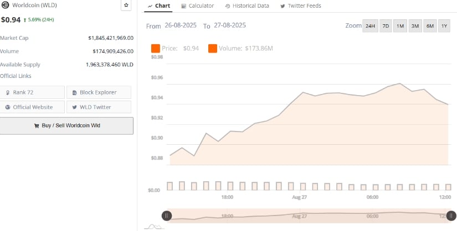This screenshot has width=457, height=231.
Task: Click Buy / Sell Worldcoin Wld button
Action: tap(66, 125)
